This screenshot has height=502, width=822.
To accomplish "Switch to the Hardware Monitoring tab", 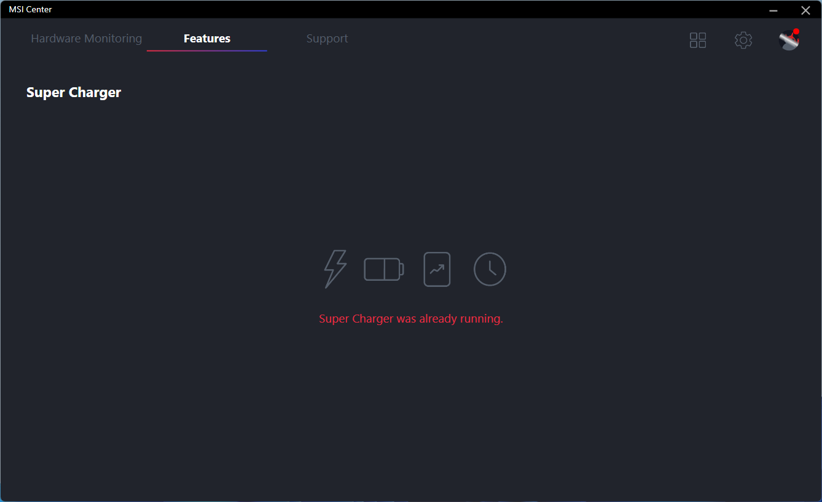I will click(x=87, y=39).
